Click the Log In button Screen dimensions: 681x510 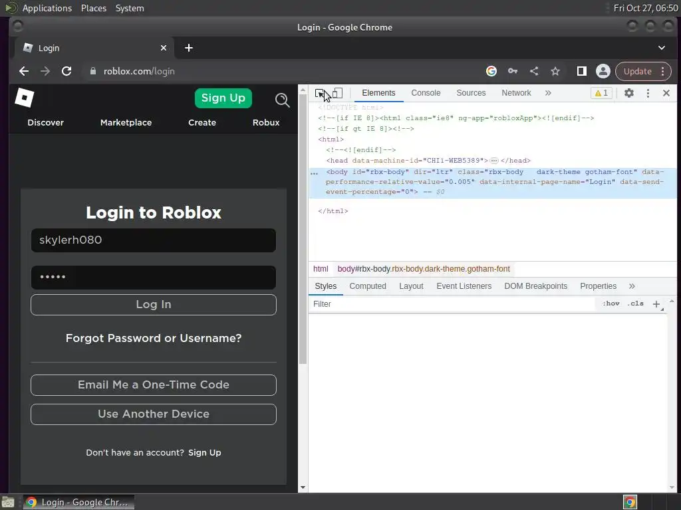point(154,304)
